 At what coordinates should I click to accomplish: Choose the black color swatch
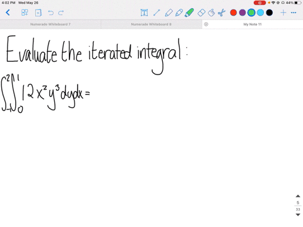tap(270, 13)
